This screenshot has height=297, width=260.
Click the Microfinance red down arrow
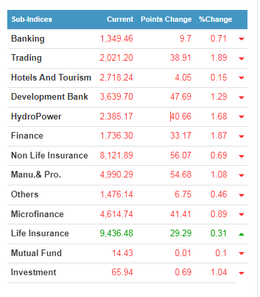242,214
